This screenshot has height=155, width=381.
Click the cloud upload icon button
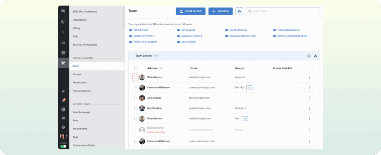click(239, 11)
